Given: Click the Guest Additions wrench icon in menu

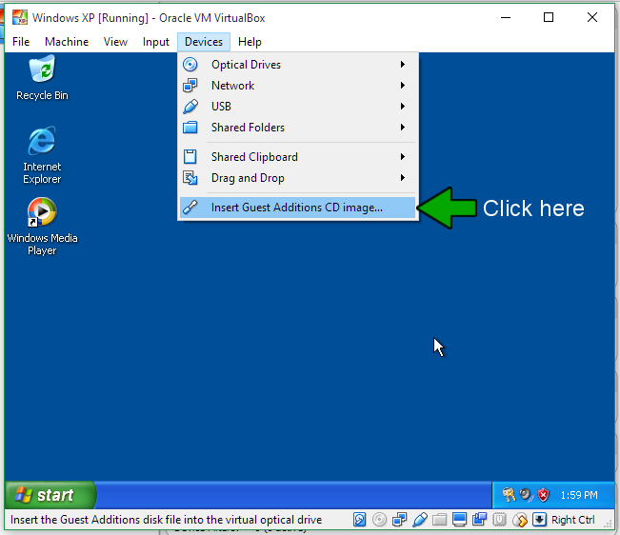Looking at the screenshot, I should click(190, 208).
